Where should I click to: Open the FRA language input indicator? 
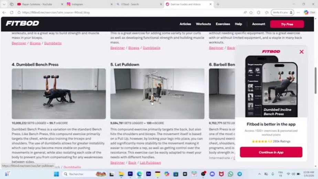pos(280,174)
